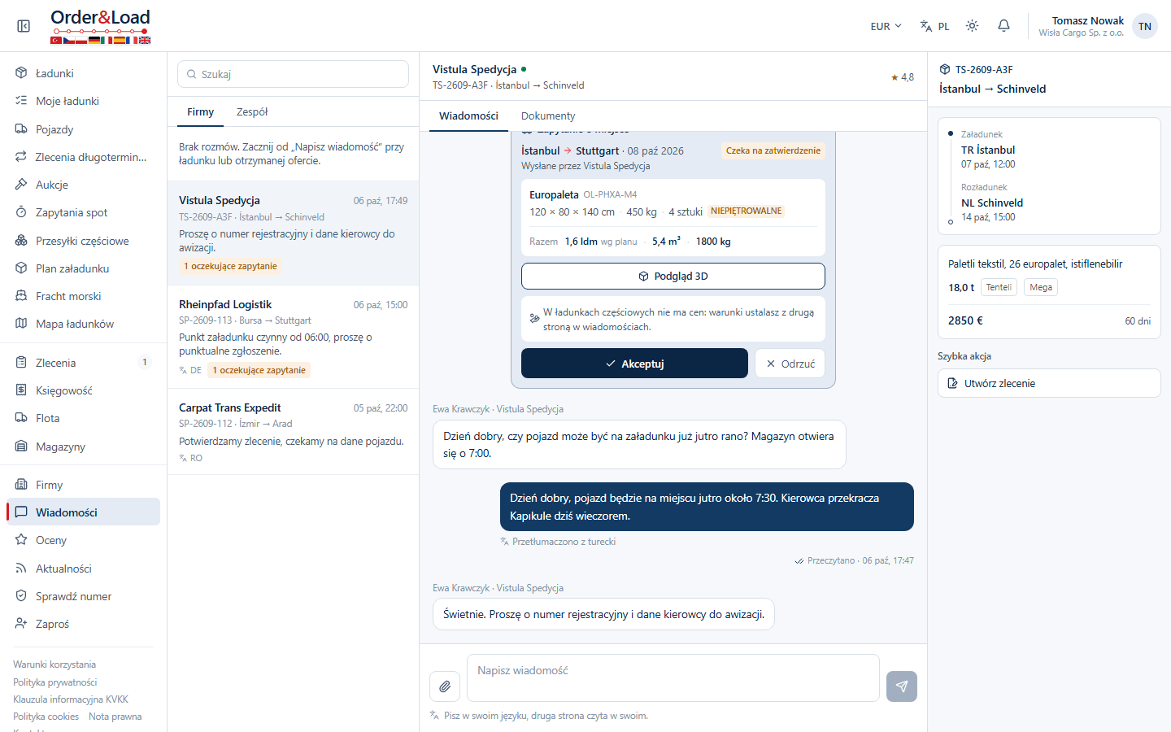
Task: Collapse the sidebar panel icon
Action: (x=24, y=26)
